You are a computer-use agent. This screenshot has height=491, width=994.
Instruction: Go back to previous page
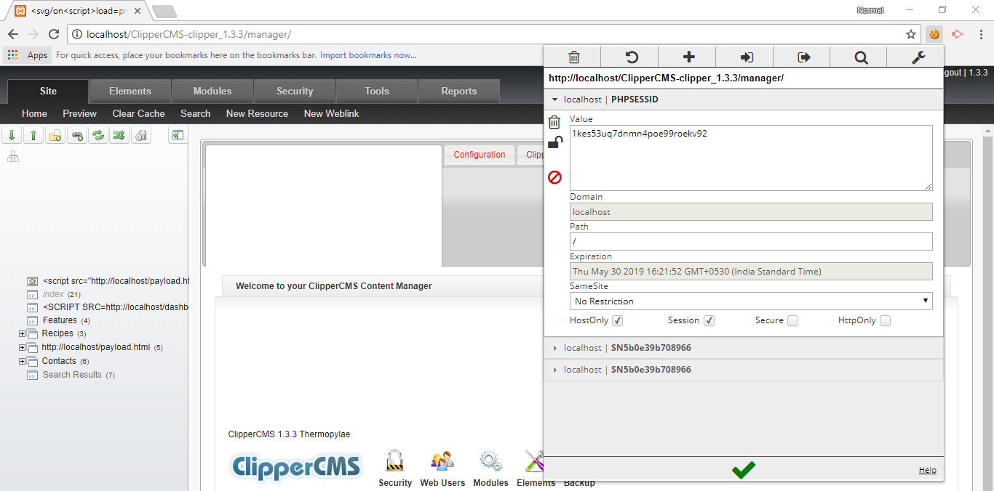click(x=13, y=34)
